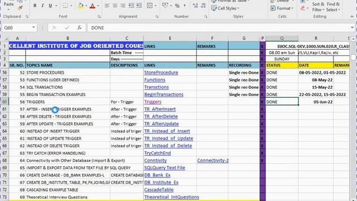357x201 pixels.
Task: Open font color dropdown arrow
Action: click(x=98, y=6)
